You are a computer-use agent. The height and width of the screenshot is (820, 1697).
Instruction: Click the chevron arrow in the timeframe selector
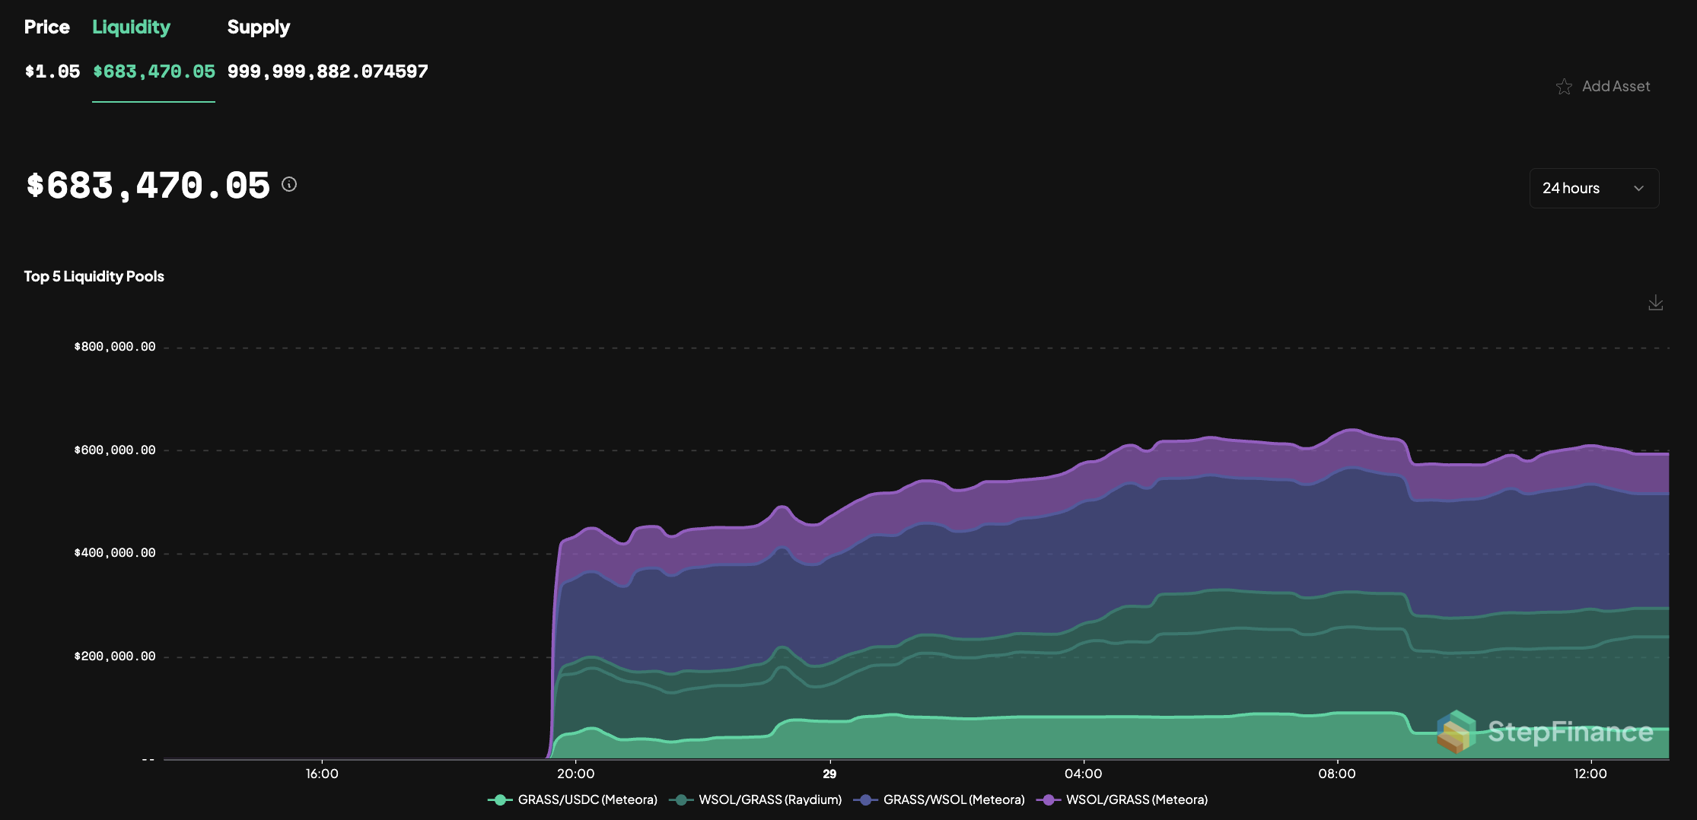pyautogui.click(x=1638, y=189)
